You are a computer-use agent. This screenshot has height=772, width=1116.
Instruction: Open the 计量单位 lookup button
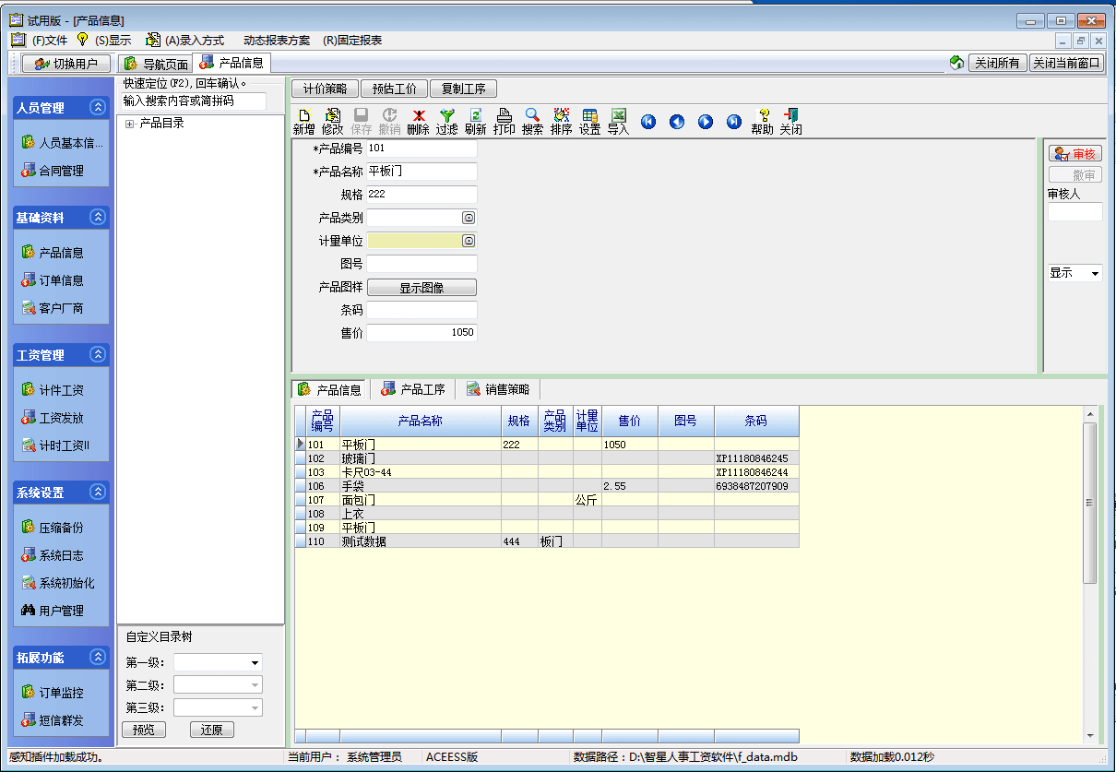click(x=469, y=241)
